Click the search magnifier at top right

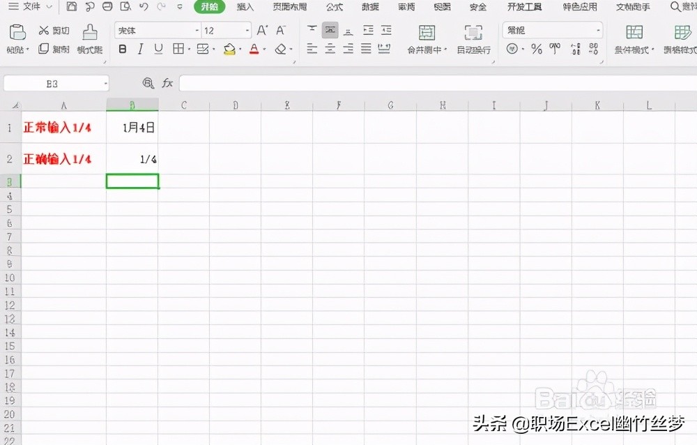(675, 6)
